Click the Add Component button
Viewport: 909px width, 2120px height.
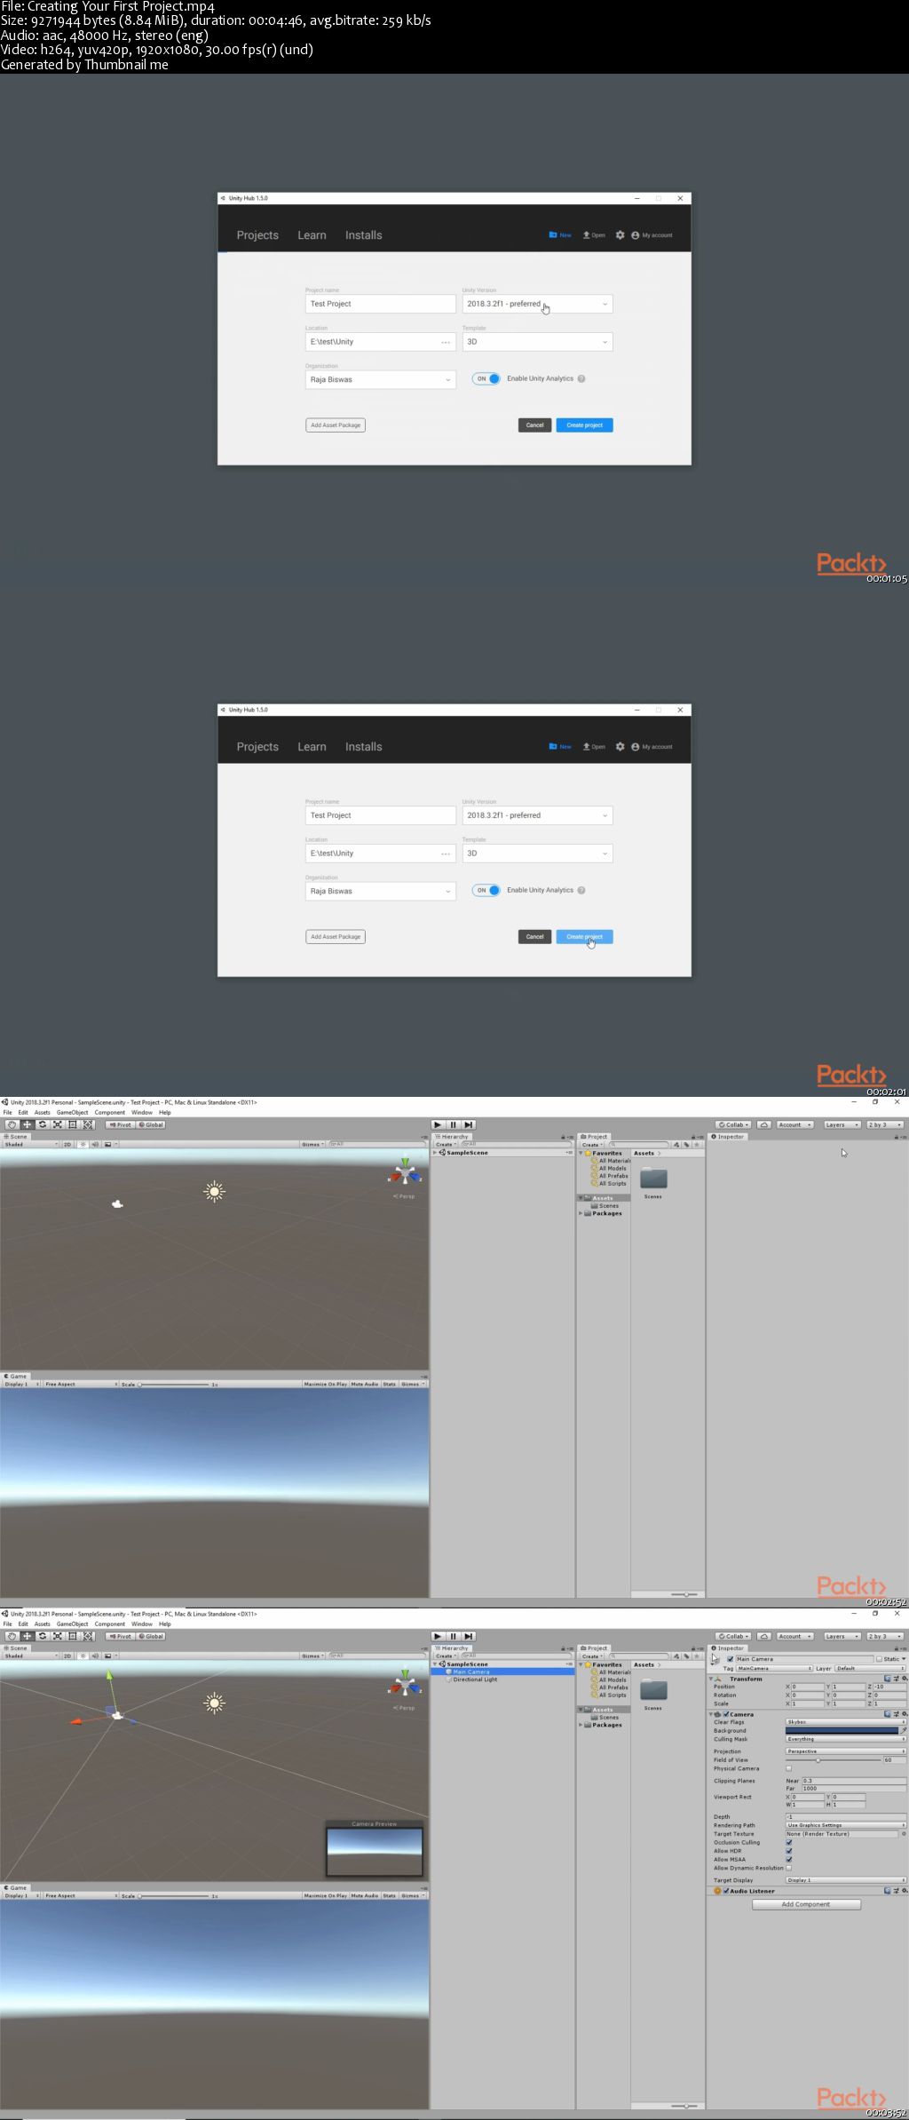pyautogui.click(x=806, y=1904)
